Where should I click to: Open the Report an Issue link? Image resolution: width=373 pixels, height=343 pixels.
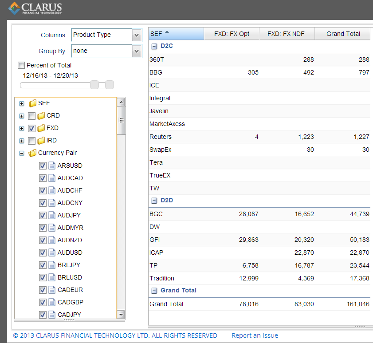(255, 335)
